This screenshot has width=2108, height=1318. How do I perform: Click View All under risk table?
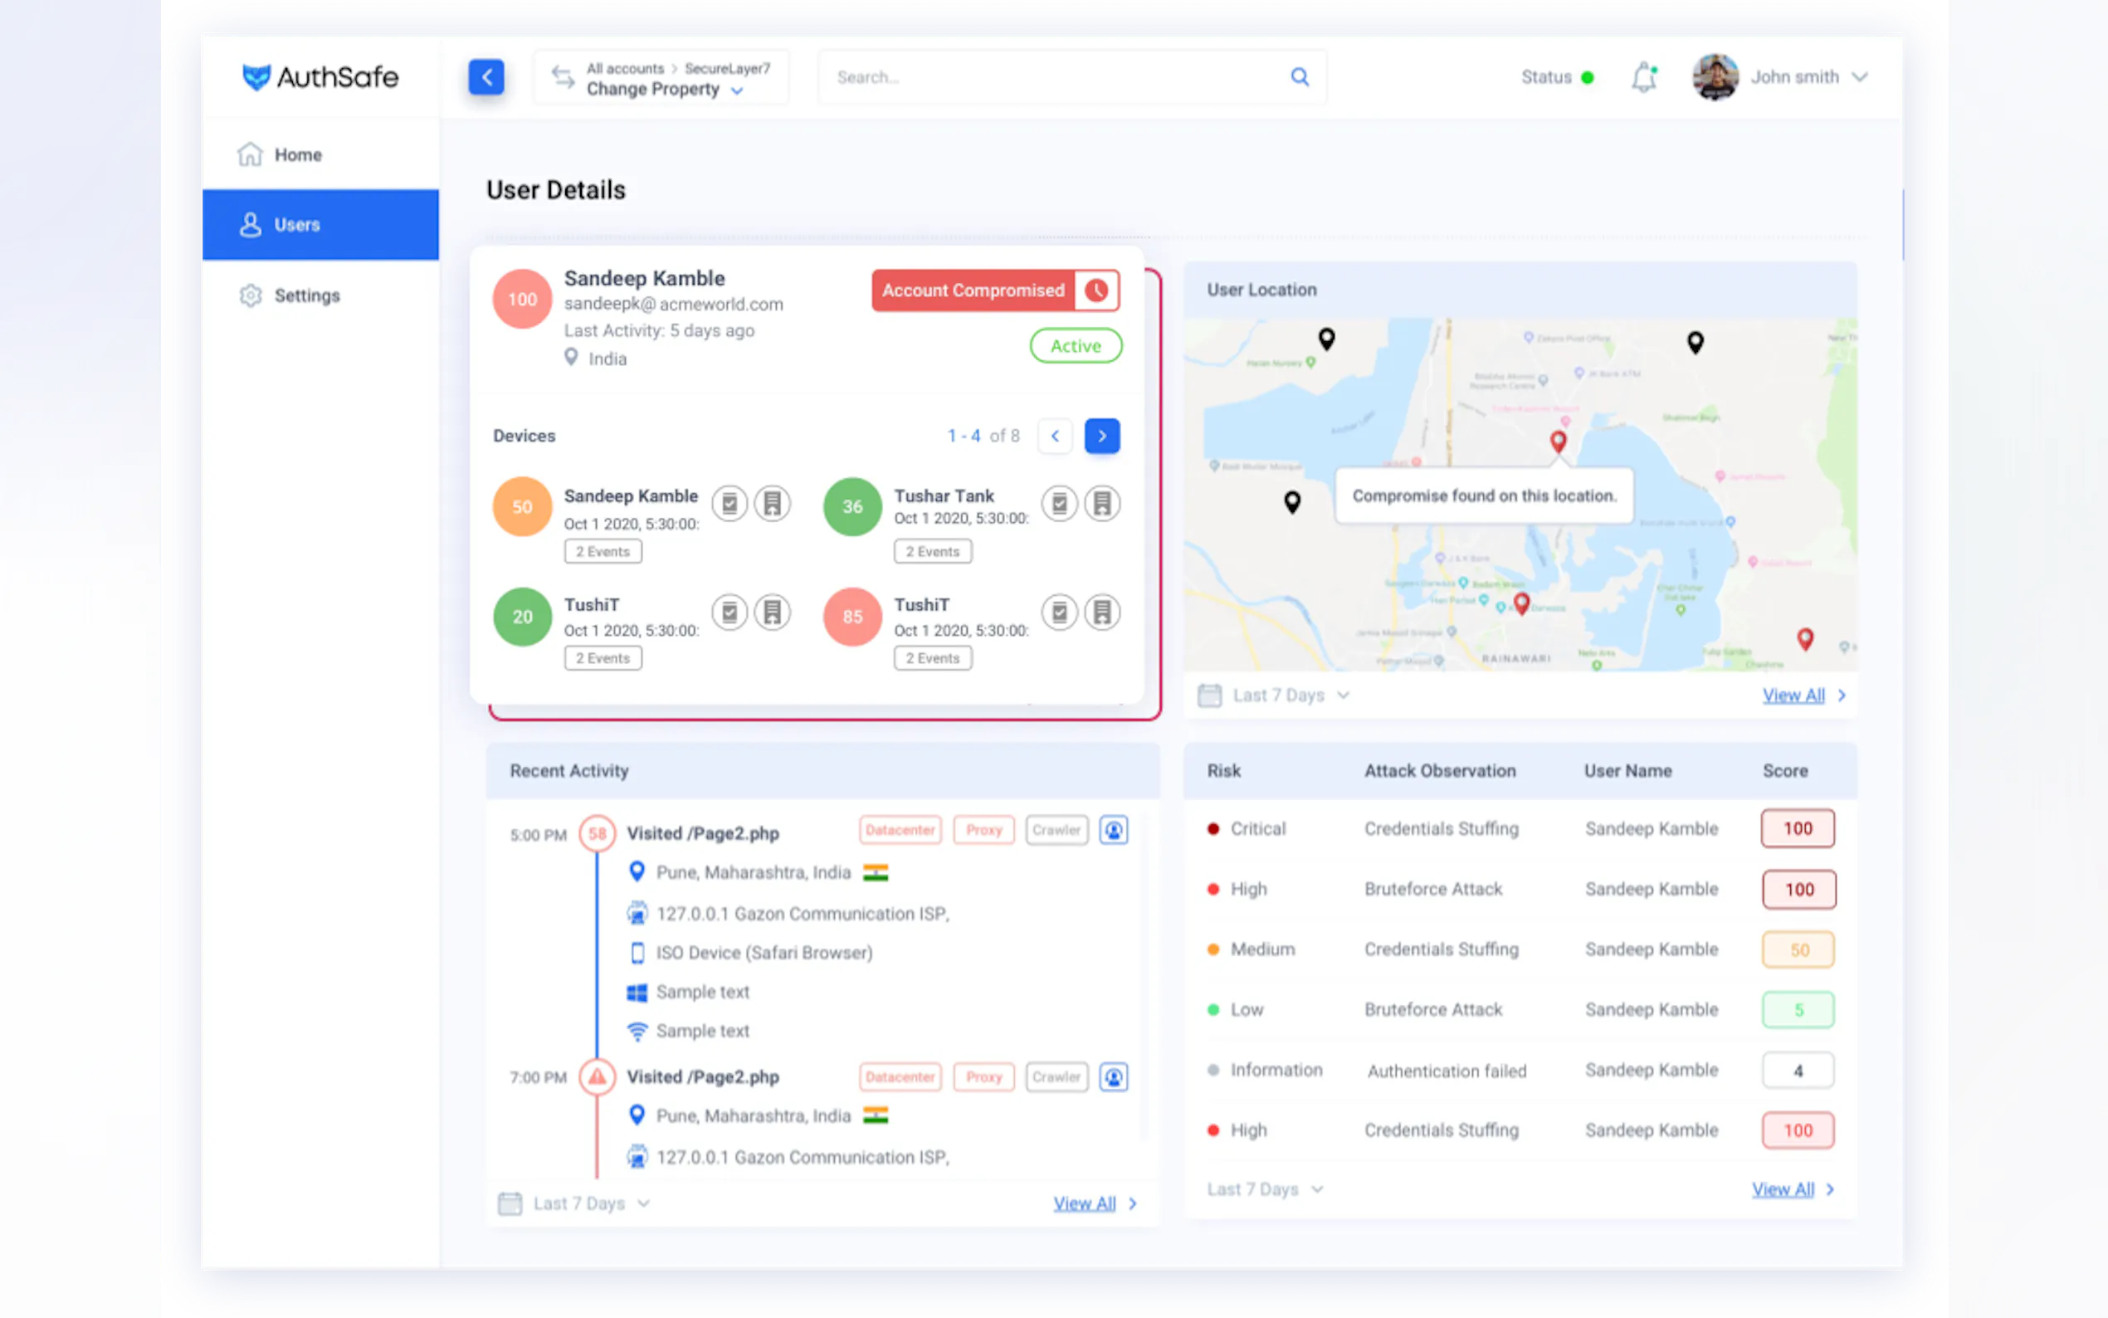[1783, 1190]
